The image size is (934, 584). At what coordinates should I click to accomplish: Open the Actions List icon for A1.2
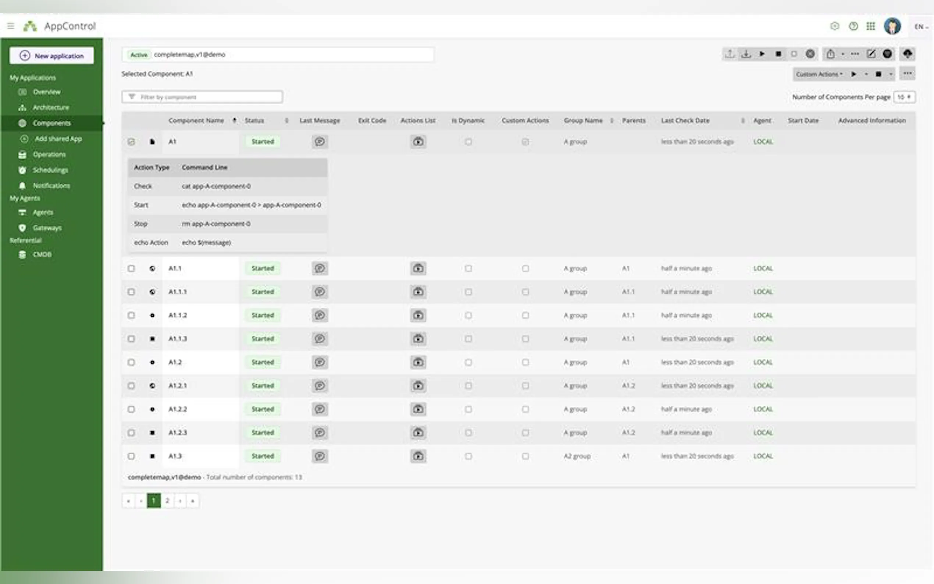pyautogui.click(x=418, y=362)
